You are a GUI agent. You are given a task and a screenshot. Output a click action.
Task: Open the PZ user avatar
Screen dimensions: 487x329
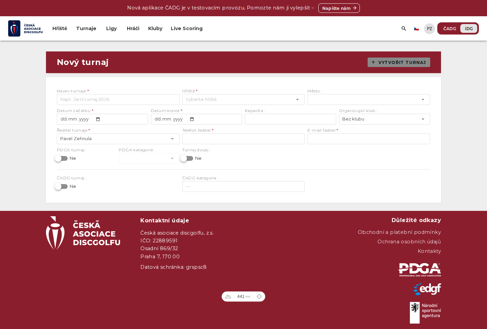pos(430,29)
